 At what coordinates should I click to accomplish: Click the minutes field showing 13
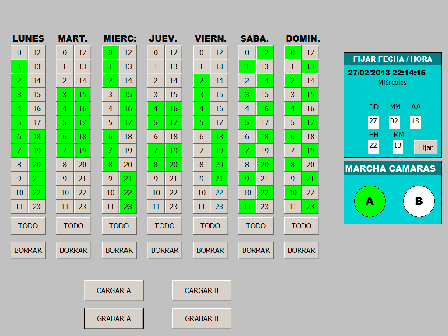pos(398,146)
